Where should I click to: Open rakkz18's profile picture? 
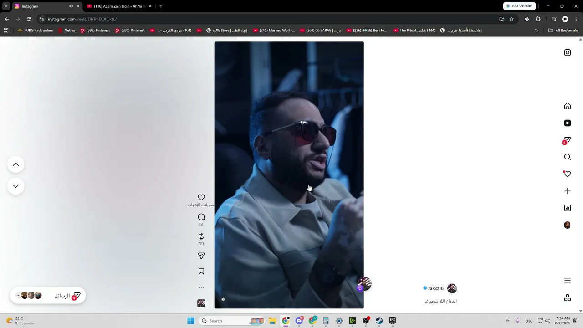(x=452, y=288)
